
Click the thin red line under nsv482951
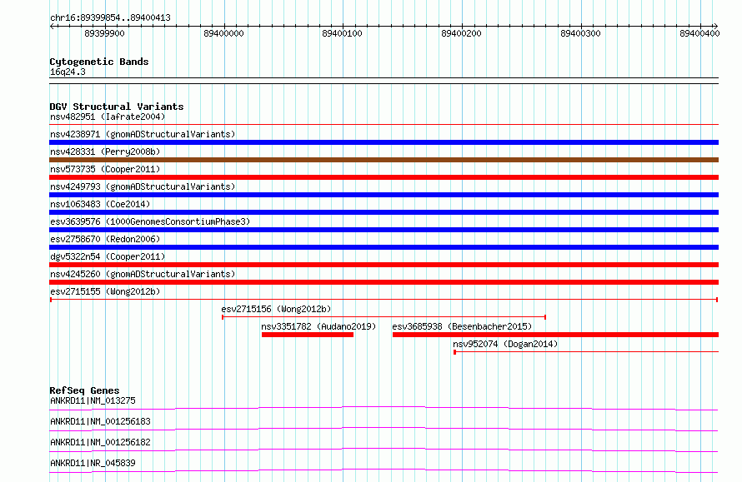(384, 125)
